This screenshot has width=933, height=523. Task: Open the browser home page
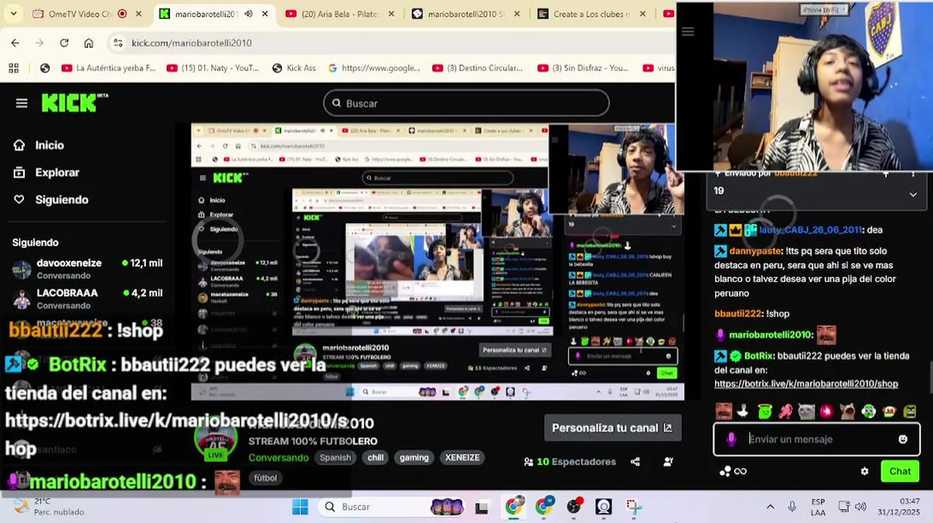click(x=89, y=43)
